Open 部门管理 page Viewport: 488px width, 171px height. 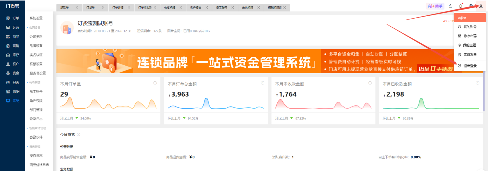click(x=36, y=110)
